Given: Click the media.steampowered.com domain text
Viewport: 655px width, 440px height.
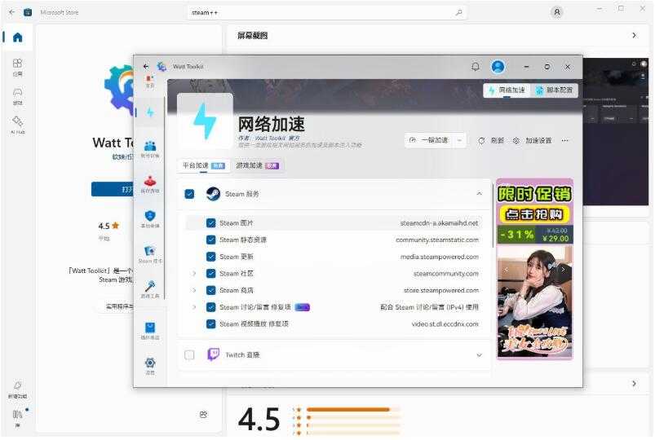Looking at the screenshot, I should [x=440, y=257].
